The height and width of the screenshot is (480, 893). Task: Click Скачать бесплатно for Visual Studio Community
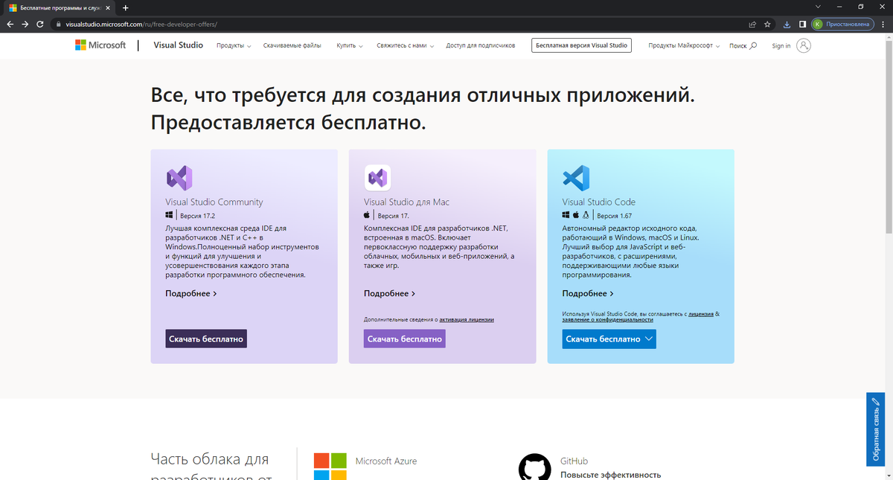coord(206,339)
